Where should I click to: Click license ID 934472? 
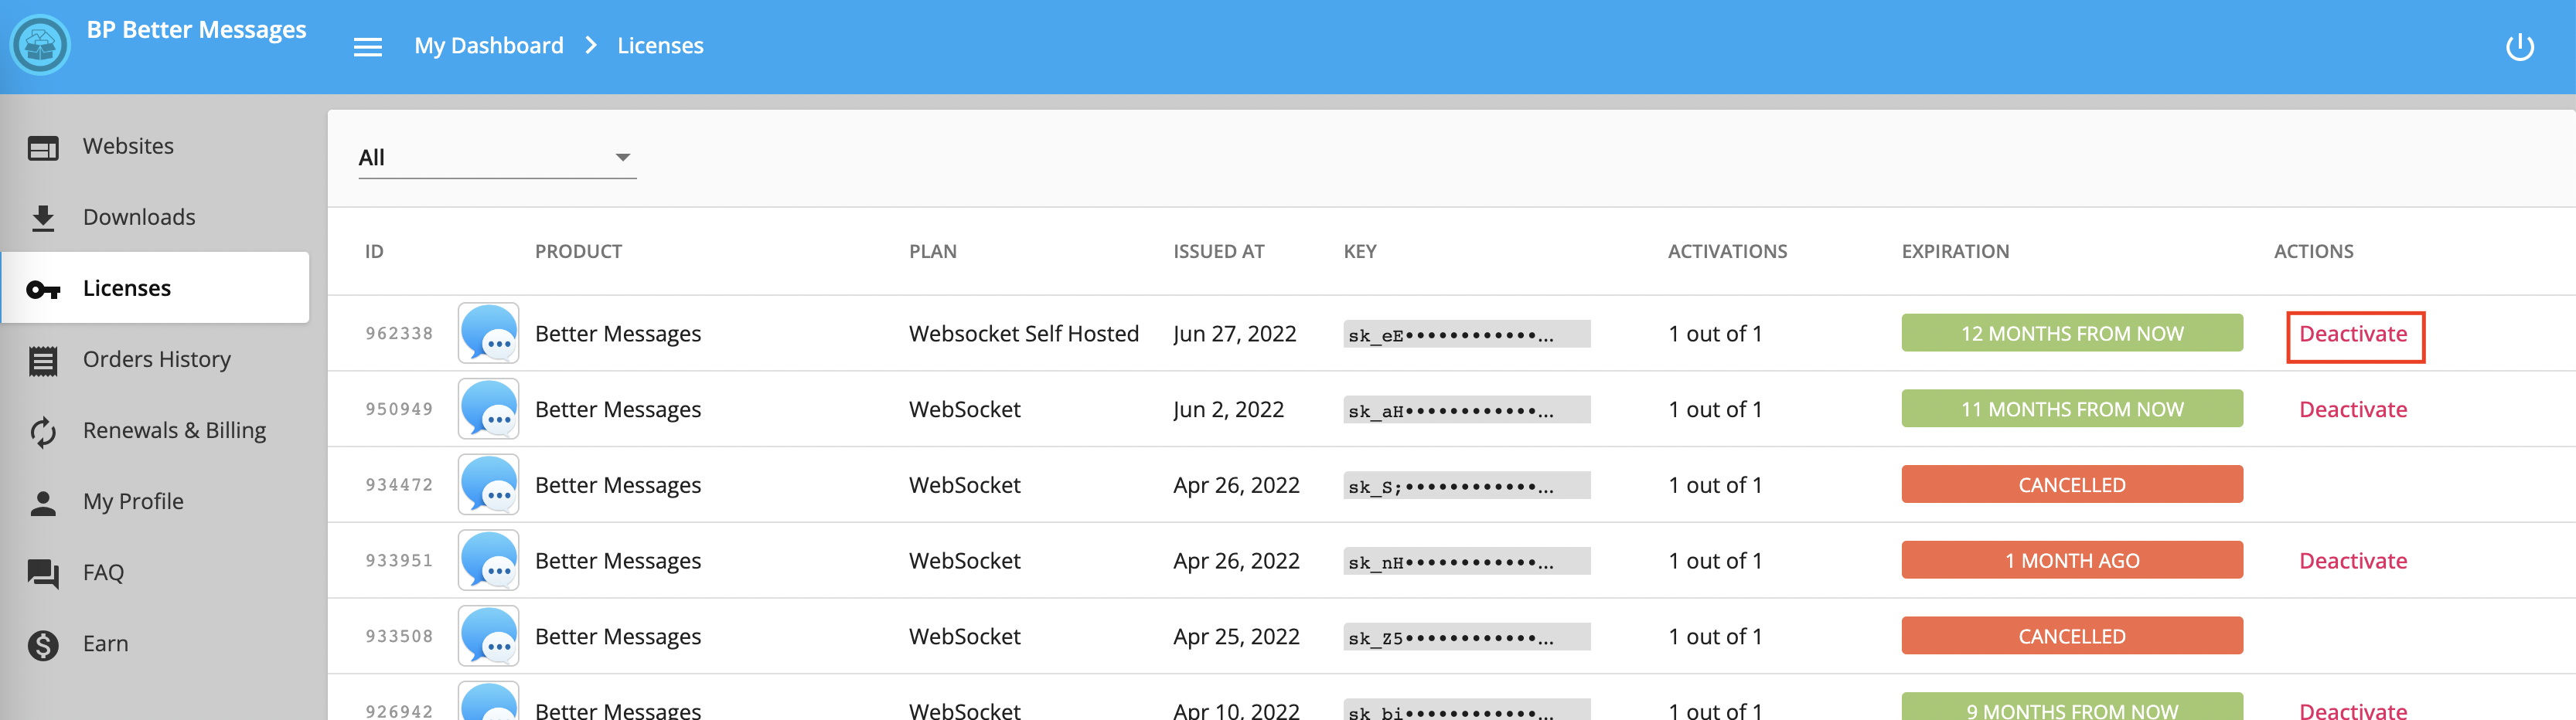point(399,485)
